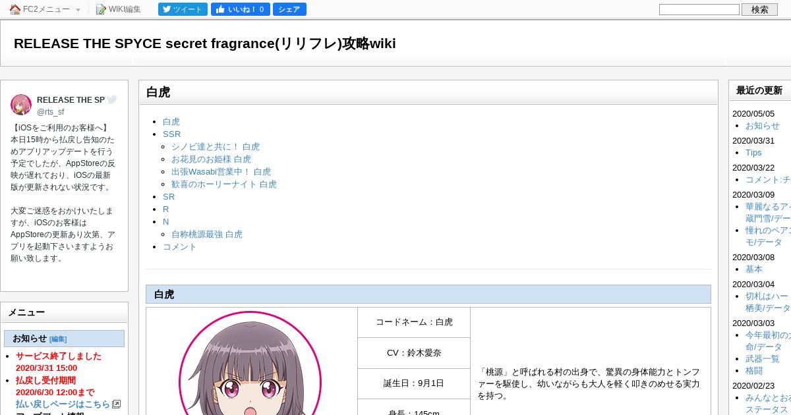Open the @rts_sf handle link
Image resolution: width=791 pixels, height=415 pixels.
[x=51, y=112]
